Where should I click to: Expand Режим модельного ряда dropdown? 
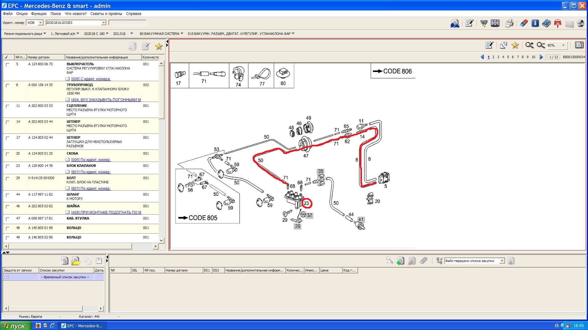(x=45, y=34)
